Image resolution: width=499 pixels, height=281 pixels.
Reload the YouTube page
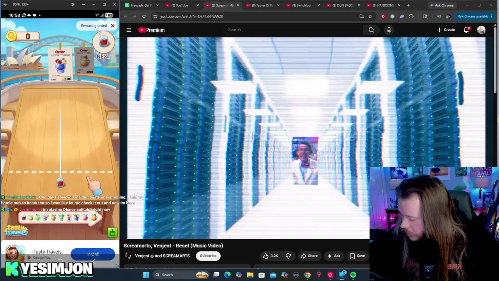point(144,16)
